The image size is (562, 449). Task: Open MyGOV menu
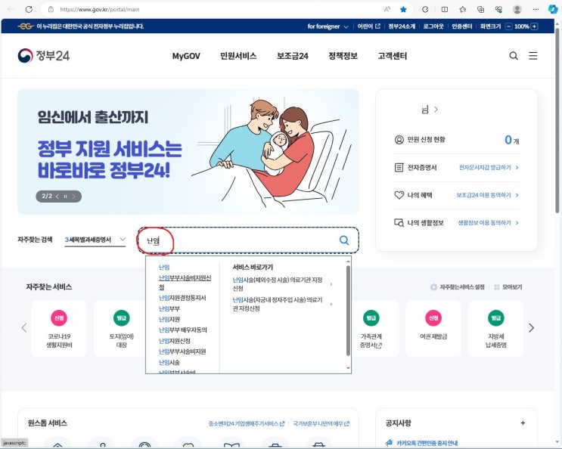[x=186, y=56]
